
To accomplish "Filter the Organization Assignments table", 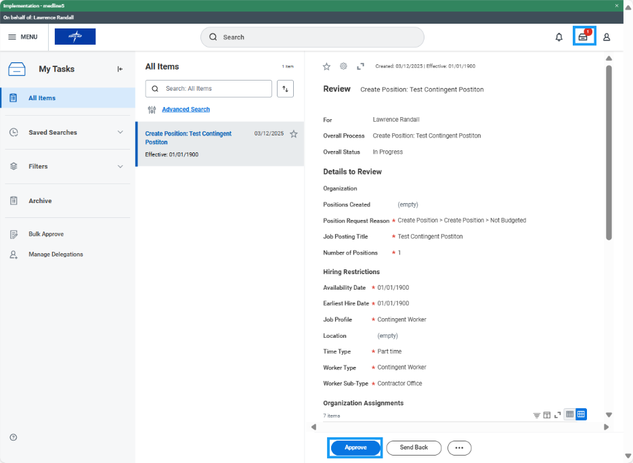I will tap(536, 415).
